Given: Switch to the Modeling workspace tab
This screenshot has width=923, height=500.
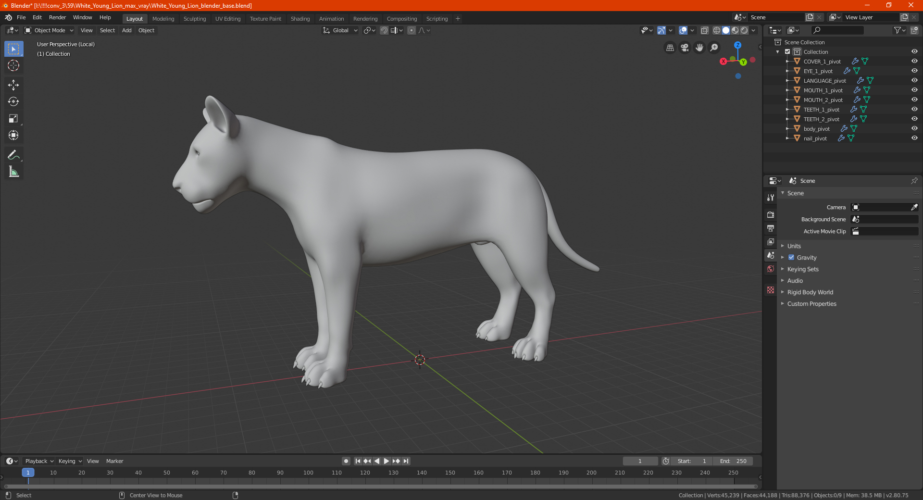Looking at the screenshot, I should tap(163, 19).
